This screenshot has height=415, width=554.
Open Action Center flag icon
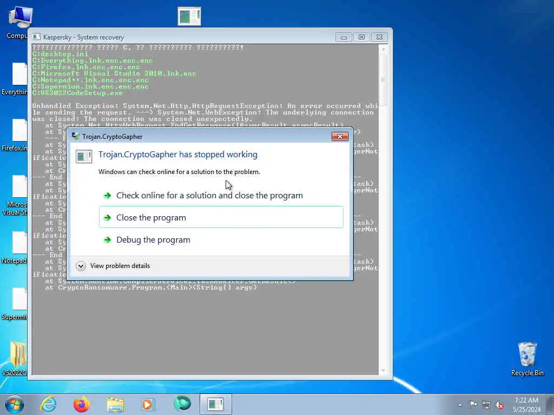(473, 404)
